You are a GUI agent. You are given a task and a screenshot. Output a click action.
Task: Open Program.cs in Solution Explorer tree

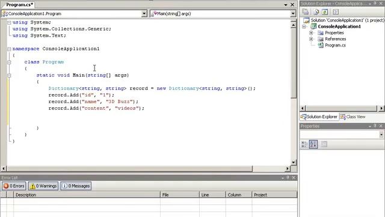click(331, 45)
